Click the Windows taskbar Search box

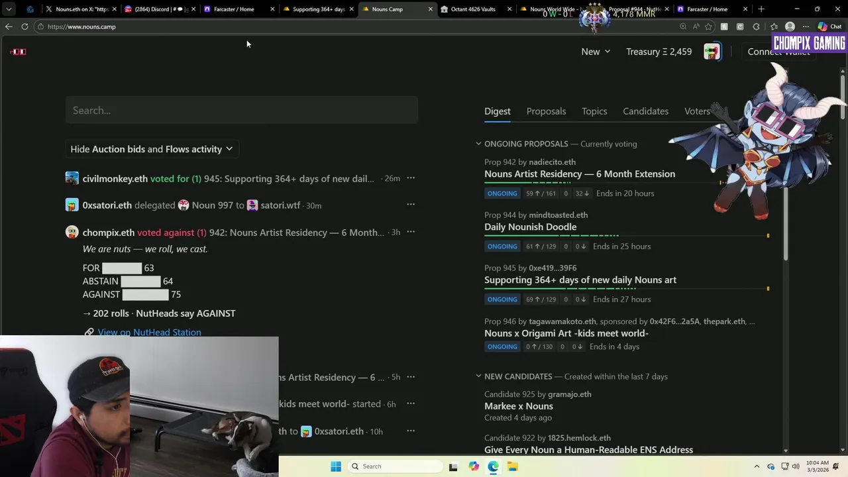pos(395,466)
